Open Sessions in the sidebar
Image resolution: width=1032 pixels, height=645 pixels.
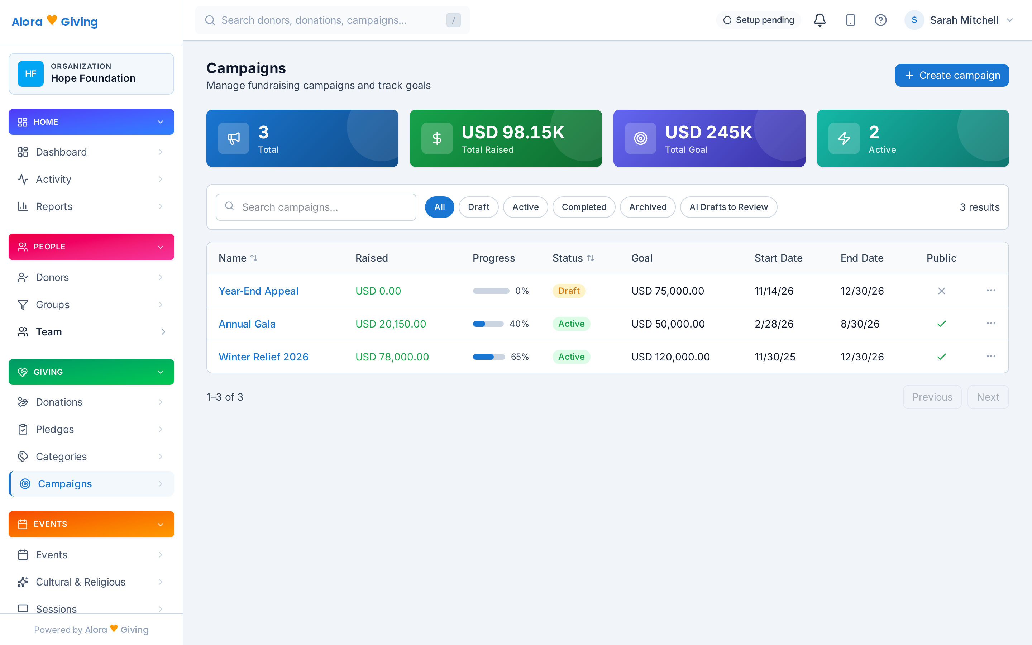[x=91, y=609]
